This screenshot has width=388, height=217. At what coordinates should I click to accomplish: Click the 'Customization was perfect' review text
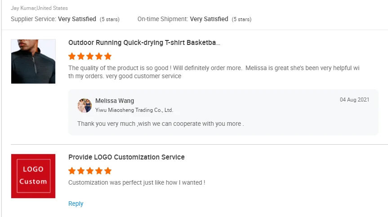[x=137, y=182]
